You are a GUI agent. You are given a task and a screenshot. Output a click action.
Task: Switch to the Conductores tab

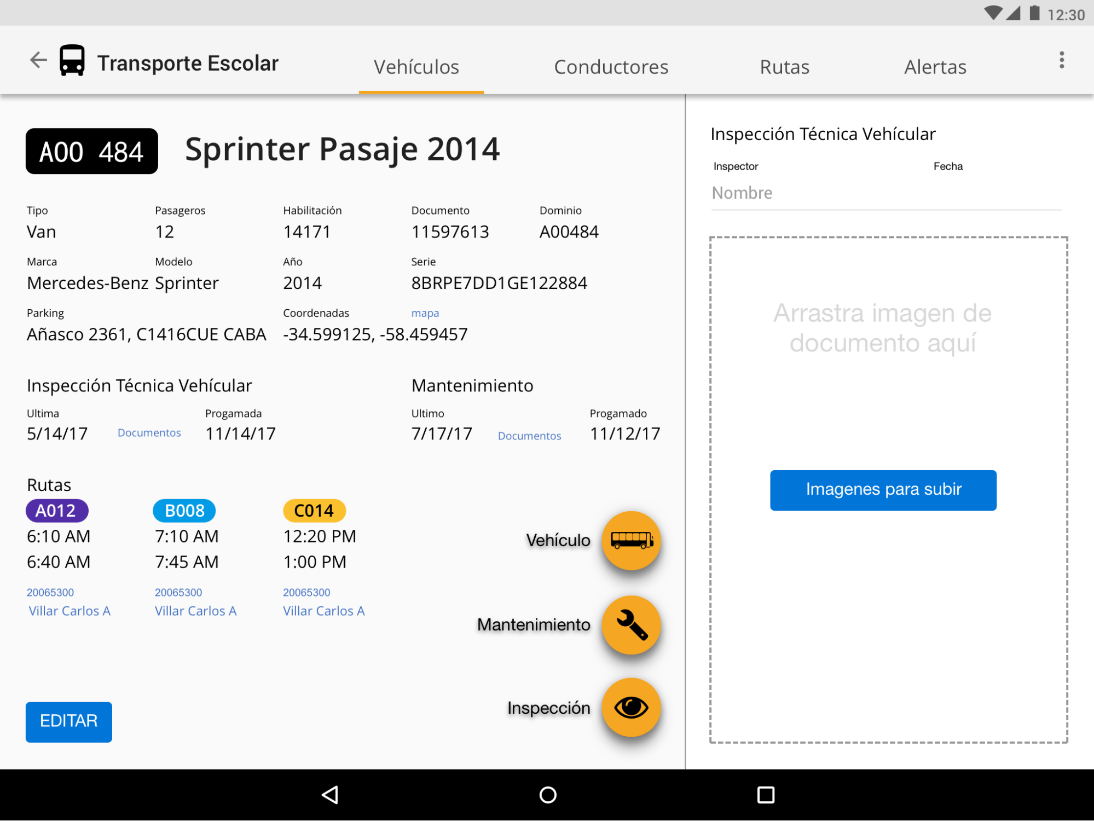point(611,67)
